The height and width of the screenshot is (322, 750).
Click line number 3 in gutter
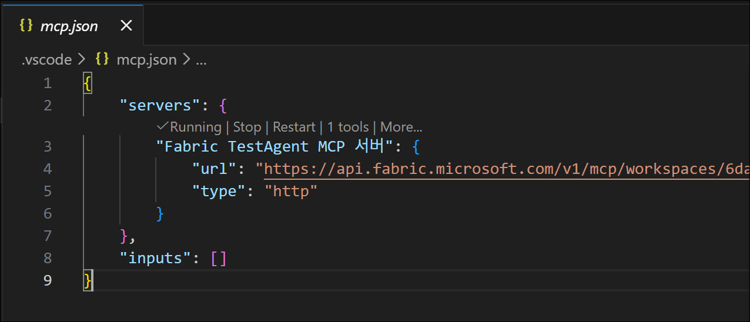click(x=48, y=146)
